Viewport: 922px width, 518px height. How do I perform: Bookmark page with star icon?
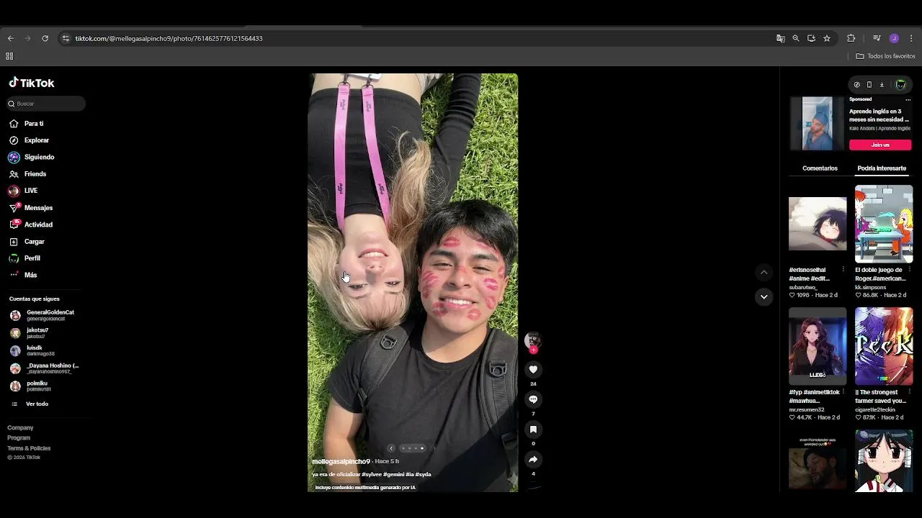pyautogui.click(x=826, y=38)
